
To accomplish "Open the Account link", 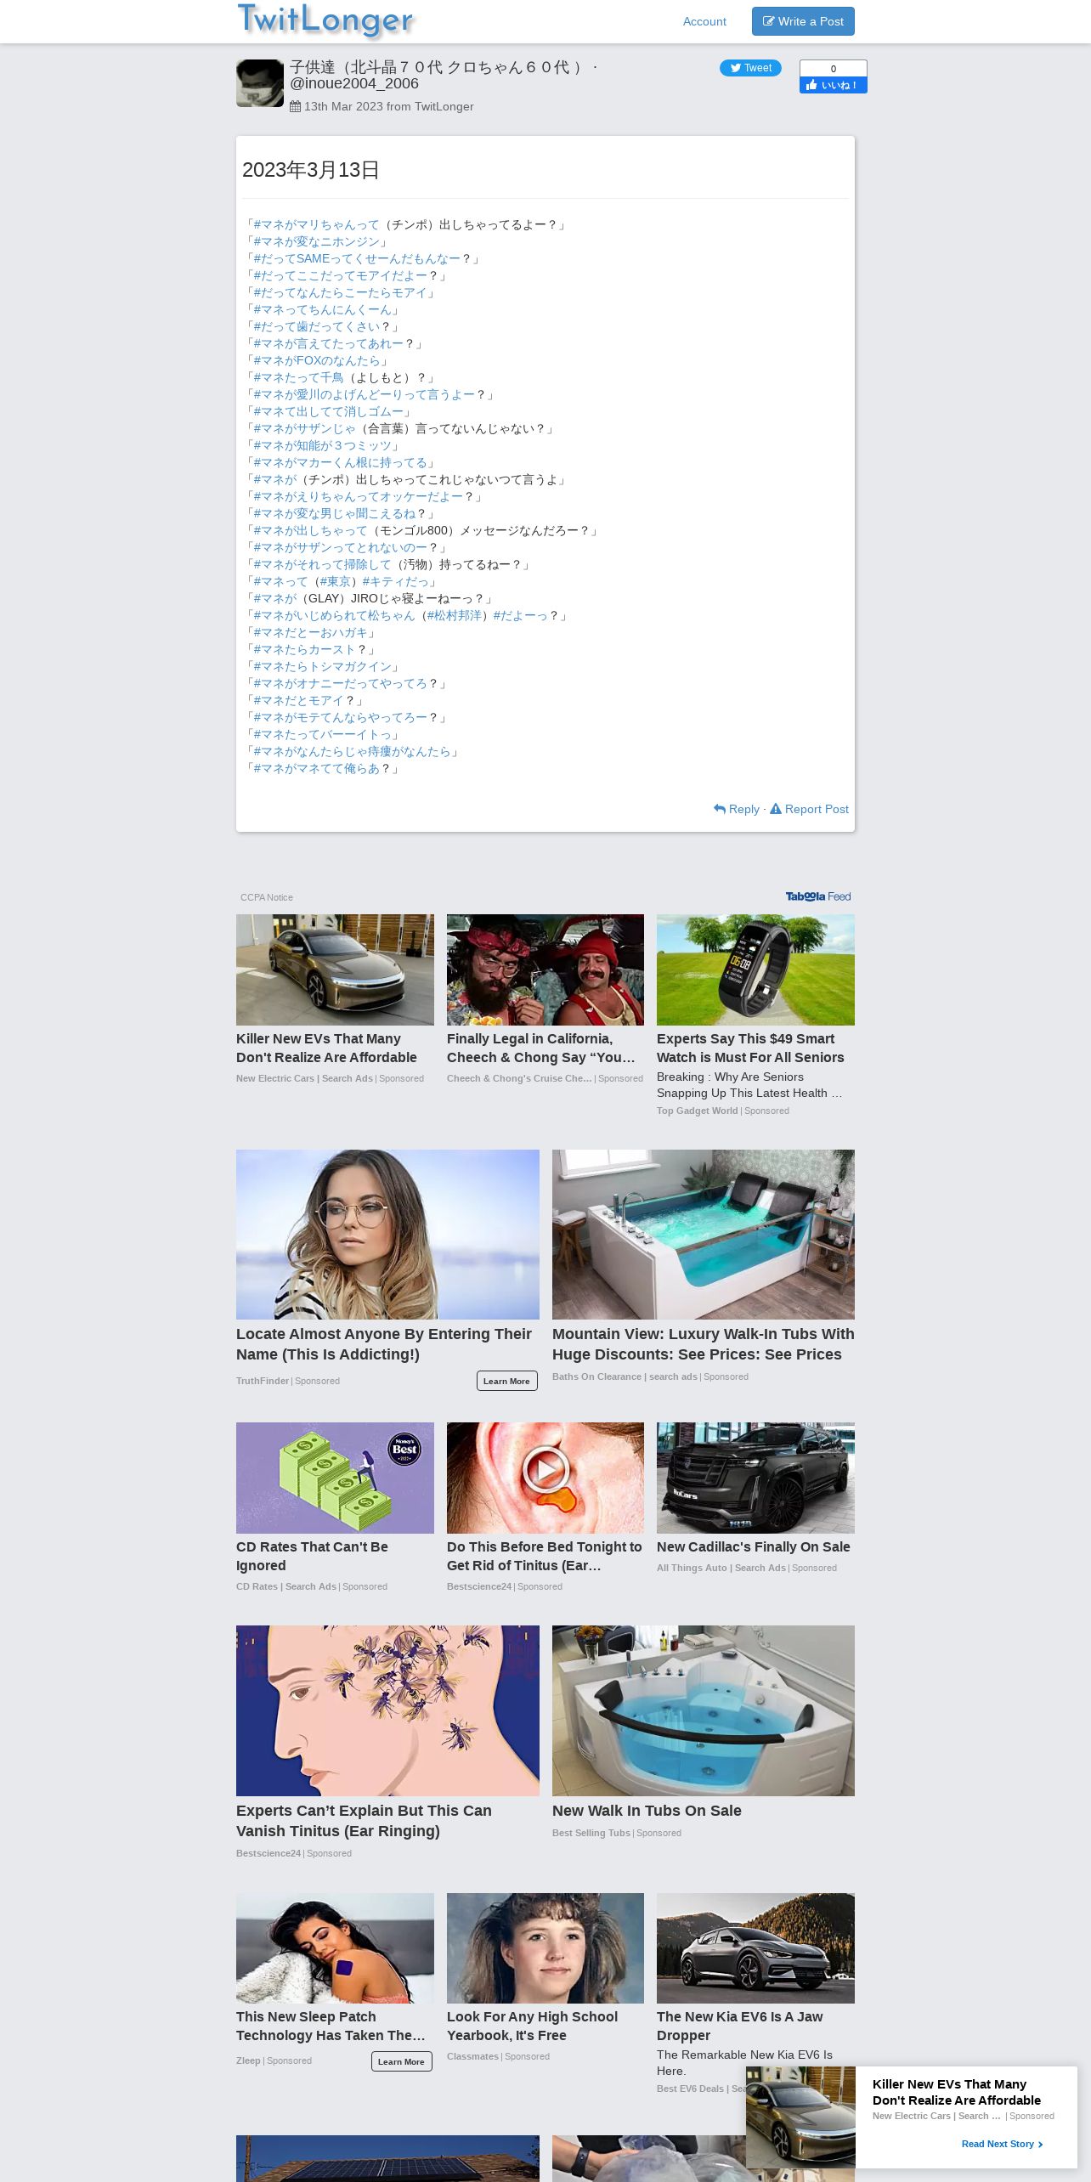I will click(x=704, y=21).
